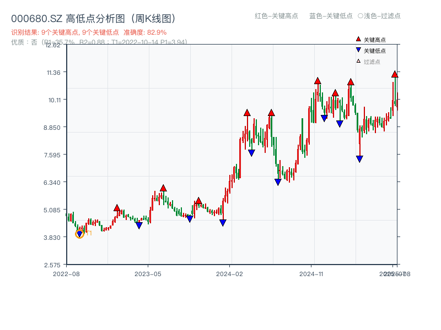Click the y-axis label 10.11
Image resolution: width=441 pixels, height=330 pixels.
pos(55,100)
